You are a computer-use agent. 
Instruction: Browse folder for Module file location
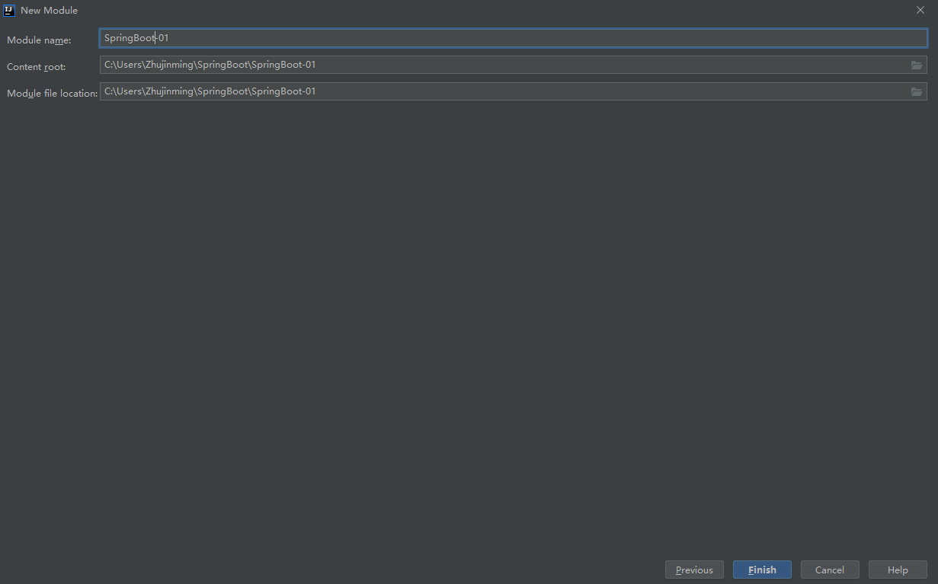click(x=917, y=92)
